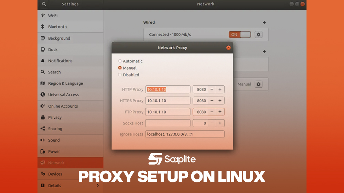Click the FTP Proxy port 8080 field
Screen dimensions: 344x193
pos(200,112)
